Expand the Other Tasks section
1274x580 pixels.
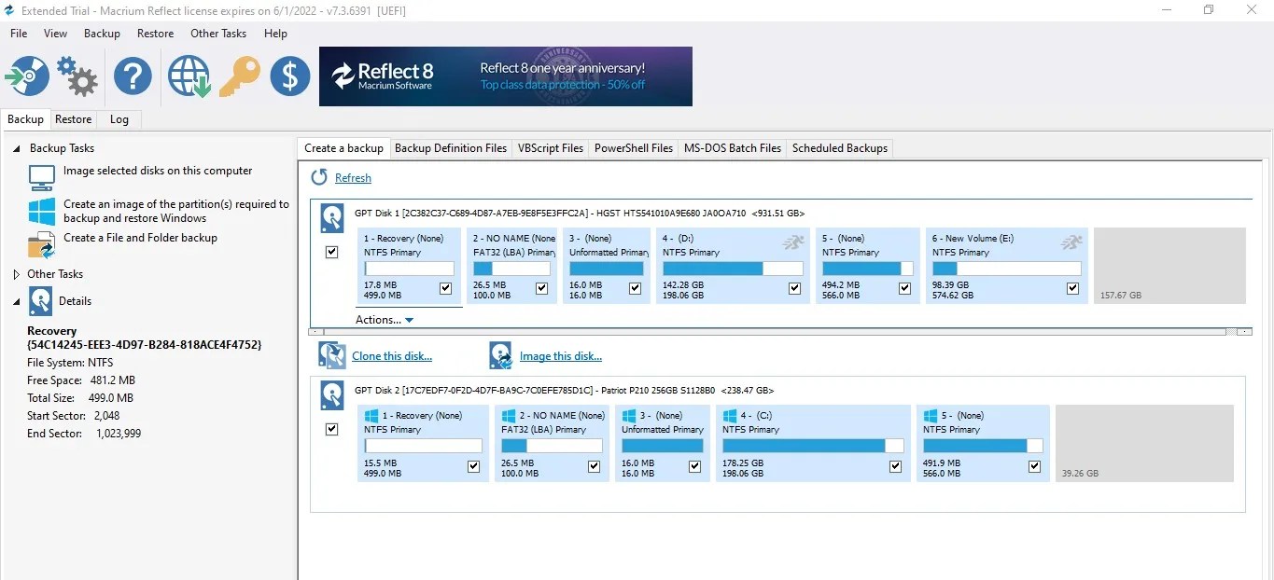(16, 274)
